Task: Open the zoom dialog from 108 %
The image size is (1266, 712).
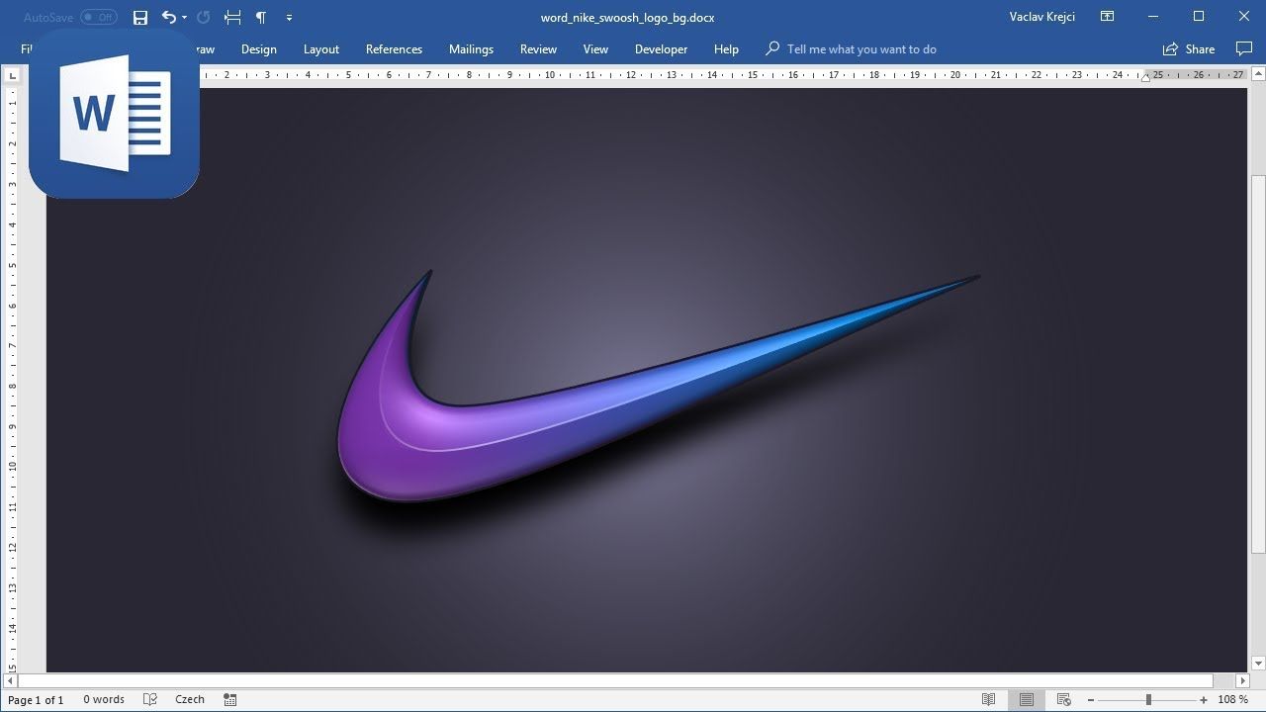Action: [x=1232, y=699]
